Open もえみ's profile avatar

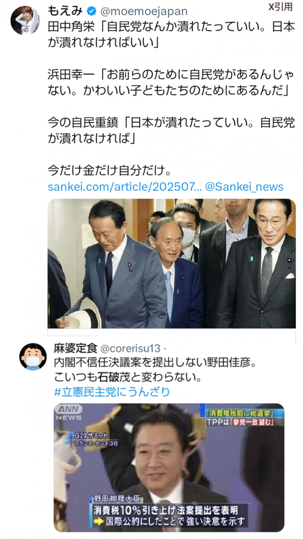(25, 21)
